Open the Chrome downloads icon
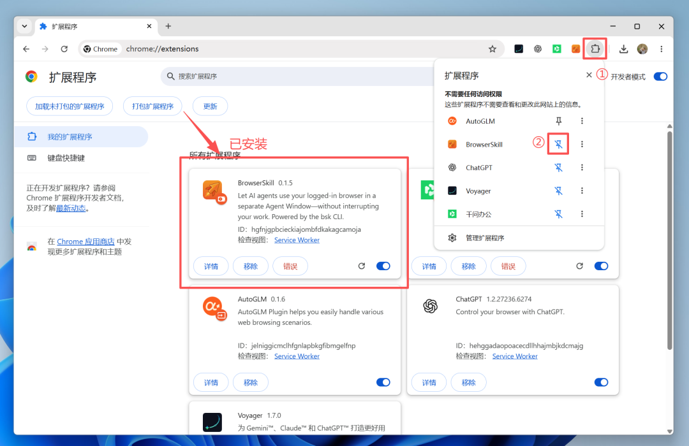This screenshot has height=446, width=689. pyautogui.click(x=623, y=48)
